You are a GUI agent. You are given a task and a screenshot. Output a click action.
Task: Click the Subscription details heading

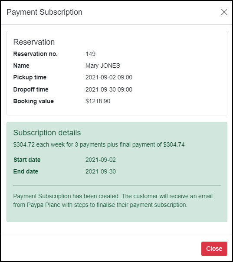47,133
